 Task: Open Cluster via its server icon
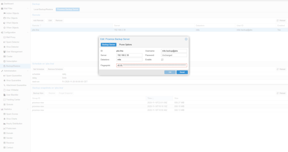tap(4, 56)
